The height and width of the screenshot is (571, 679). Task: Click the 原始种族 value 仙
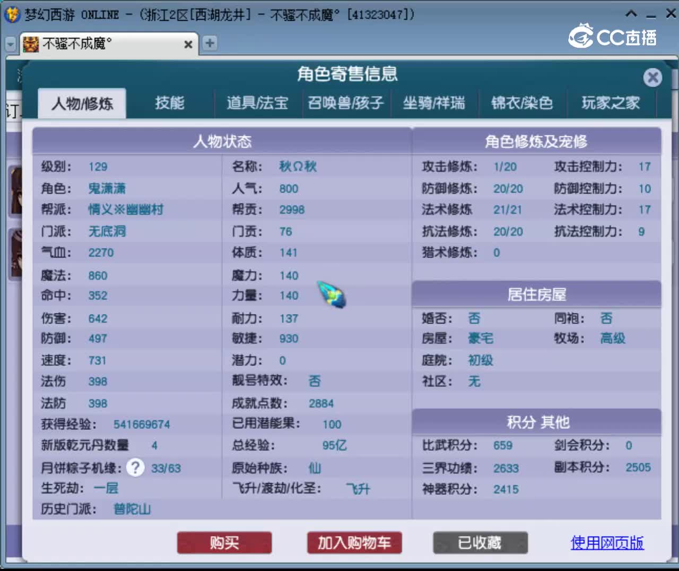315,468
